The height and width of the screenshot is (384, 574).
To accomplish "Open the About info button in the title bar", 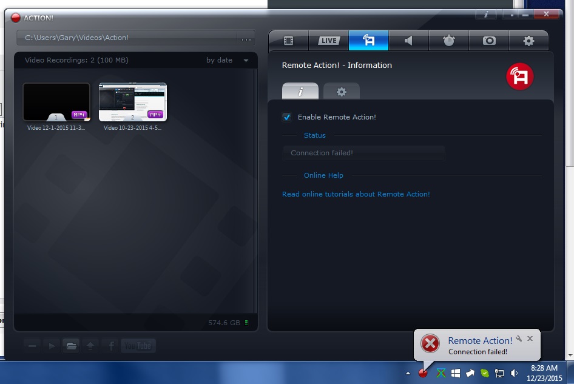I will click(486, 15).
